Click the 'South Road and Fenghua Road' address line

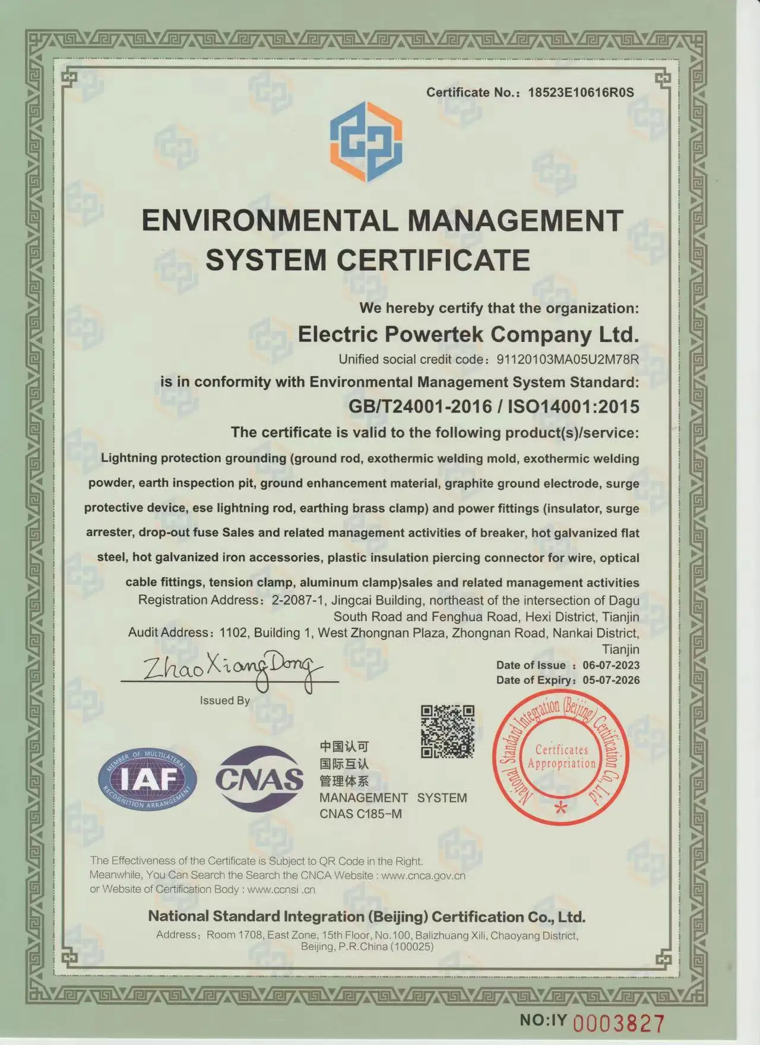click(486, 616)
